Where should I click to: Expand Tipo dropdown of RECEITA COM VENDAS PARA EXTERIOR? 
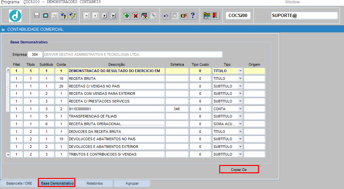[x=240, y=93]
